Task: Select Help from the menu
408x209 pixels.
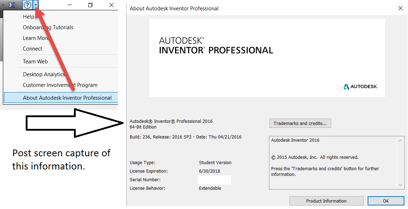Action: (x=28, y=17)
